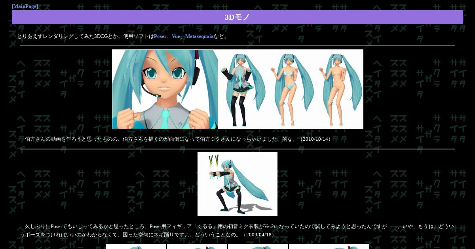Open the Vue software link
Viewport: 475px width, 249px height.
[176, 36]
